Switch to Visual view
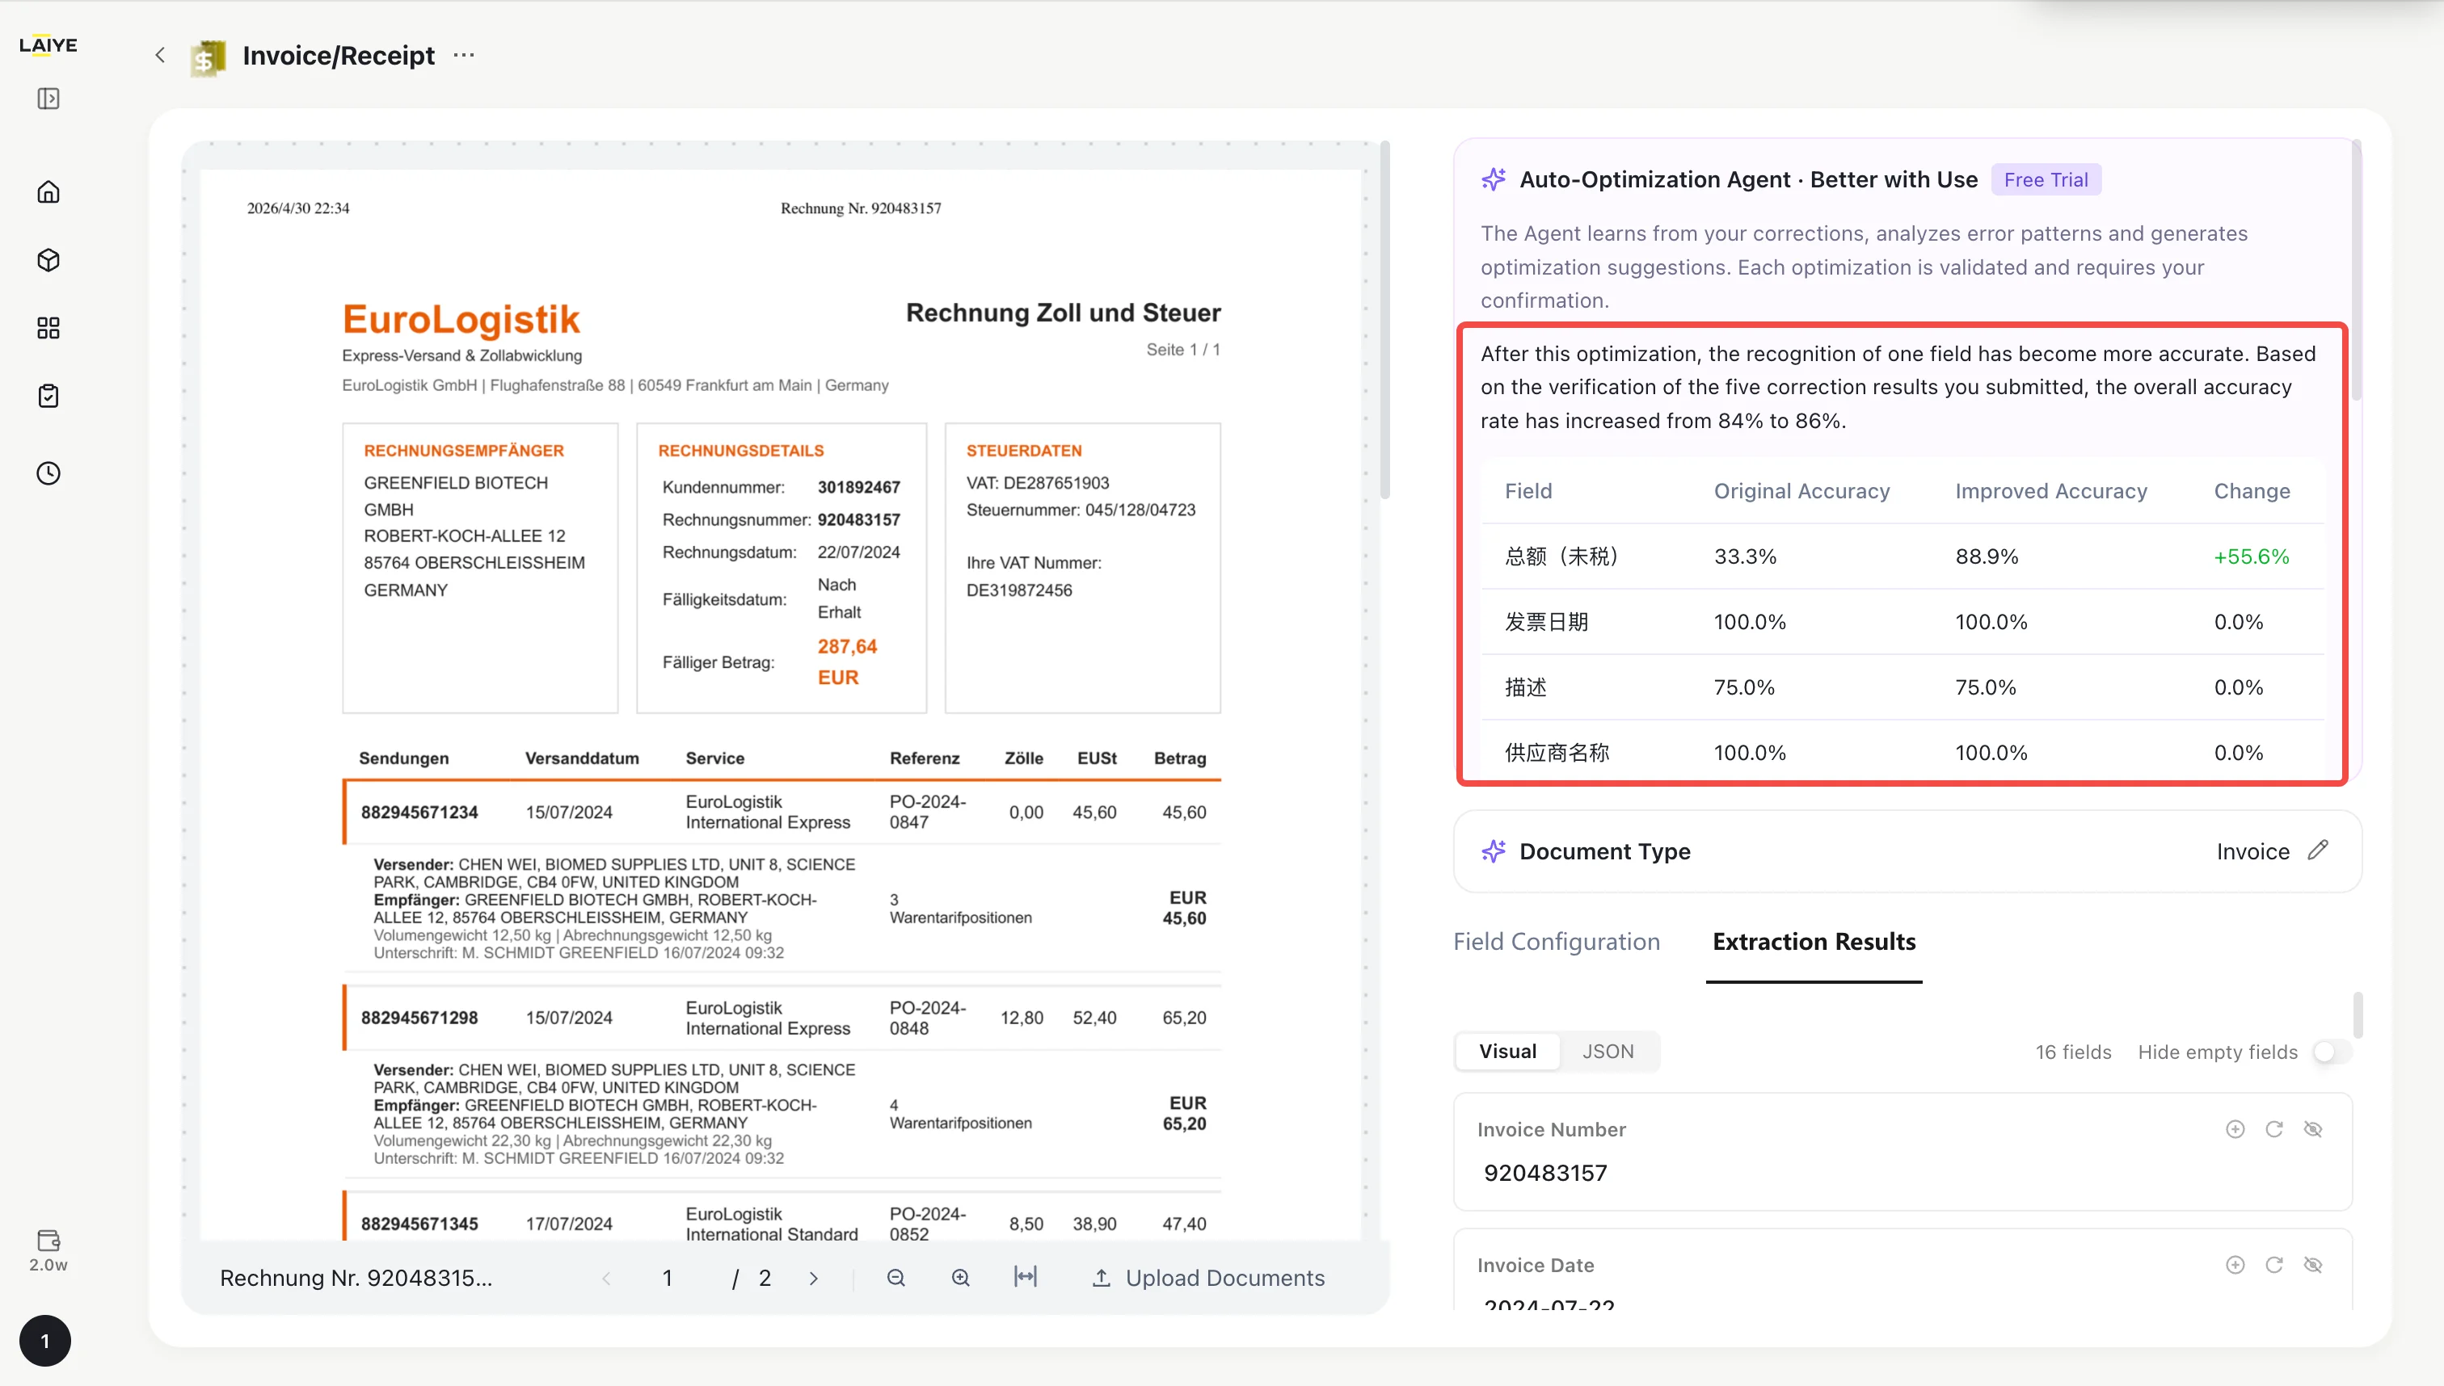This screenshot has height=1386, width=2444. pos(1508,1051)
